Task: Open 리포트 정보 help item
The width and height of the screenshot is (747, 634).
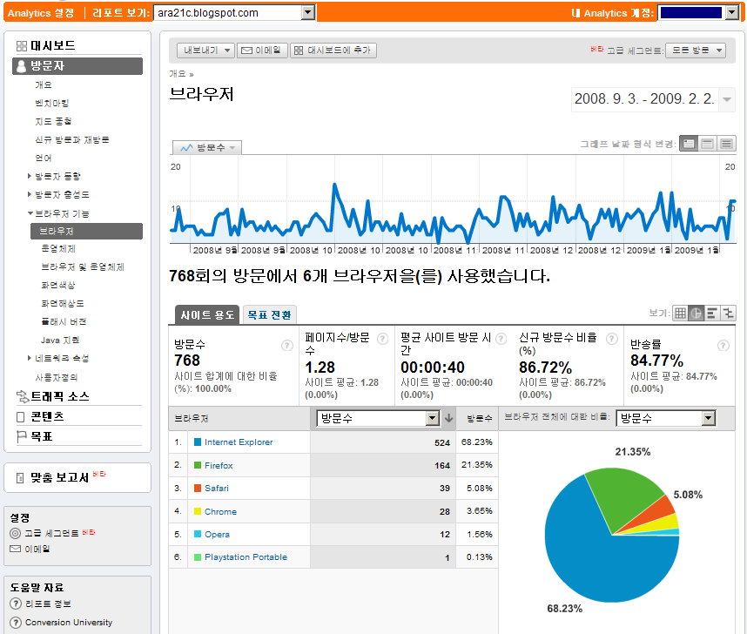Action: [48, 604]
